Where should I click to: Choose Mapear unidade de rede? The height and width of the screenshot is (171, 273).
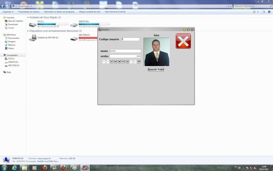[90, 12]
